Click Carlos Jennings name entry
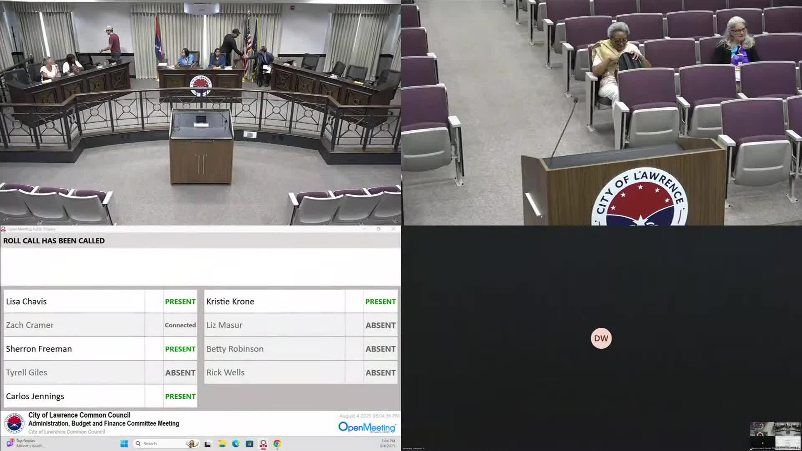 pos(35,396)
